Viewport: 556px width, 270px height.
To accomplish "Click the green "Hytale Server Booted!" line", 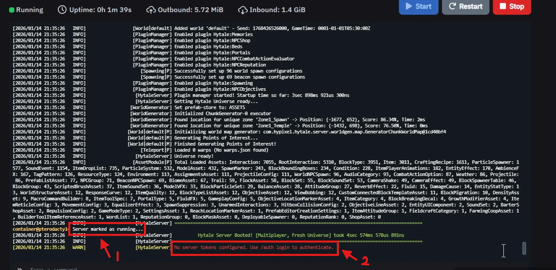I will coord(301,235).
